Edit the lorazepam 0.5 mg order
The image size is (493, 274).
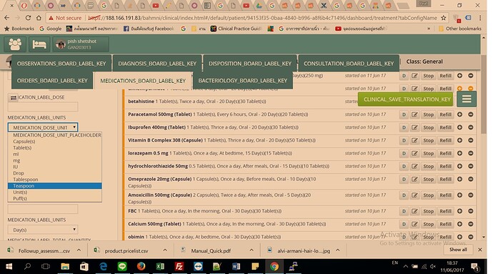click(414, 153)
